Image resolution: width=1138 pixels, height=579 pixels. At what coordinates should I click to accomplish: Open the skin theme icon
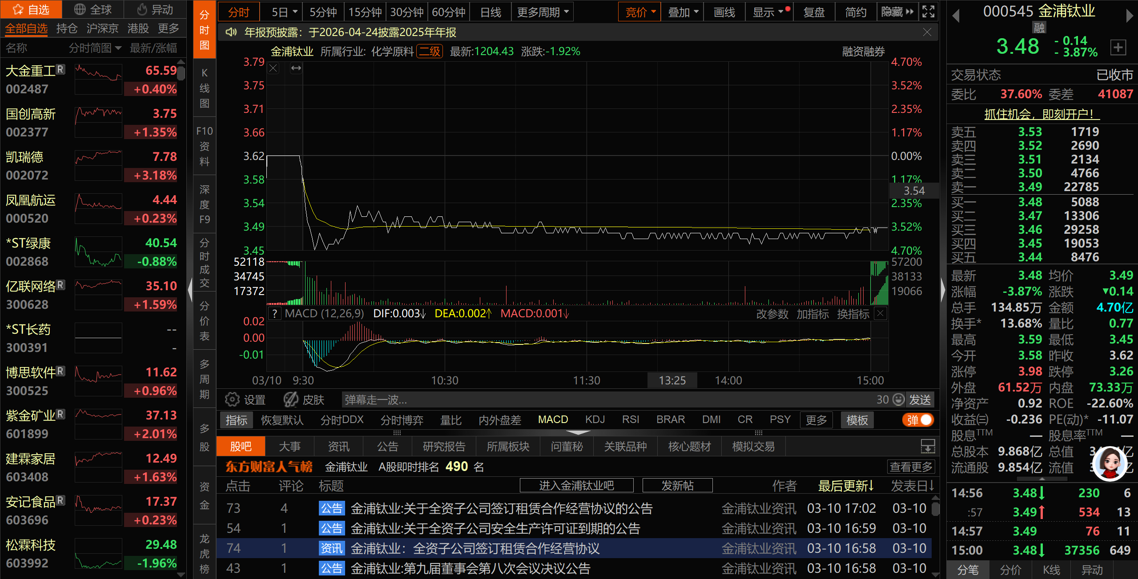pyautogui.click(x=291, y=399)
